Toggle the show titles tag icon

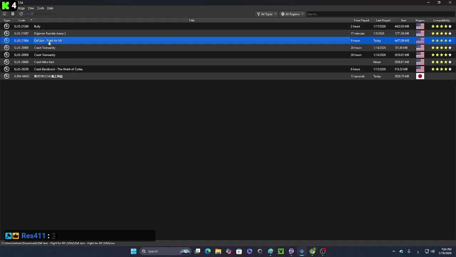[21, 14]
